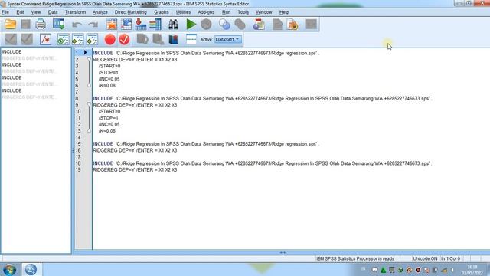Click the split editor pane icon

click(x=191, y=39)
